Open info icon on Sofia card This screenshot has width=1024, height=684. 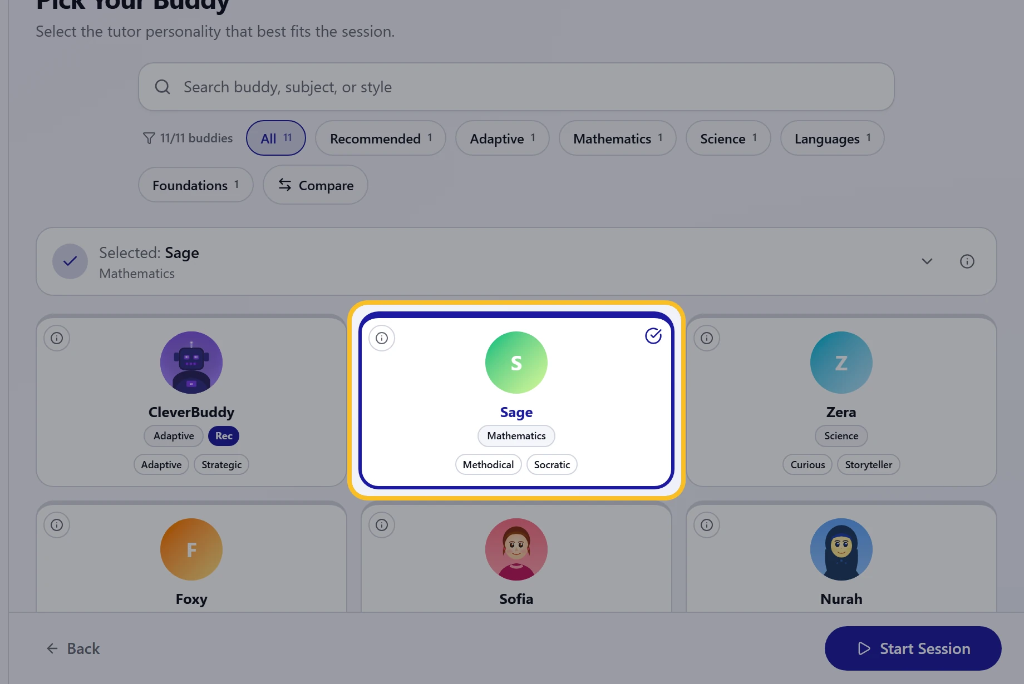coord(382,525)
